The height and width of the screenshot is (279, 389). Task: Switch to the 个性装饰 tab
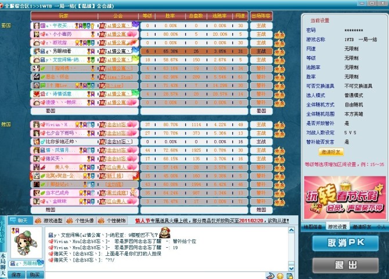click(x=112, y=221)
